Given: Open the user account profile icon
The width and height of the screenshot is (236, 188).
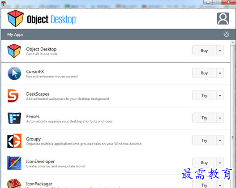Looking at the screenshot, I should coord(223,18).
